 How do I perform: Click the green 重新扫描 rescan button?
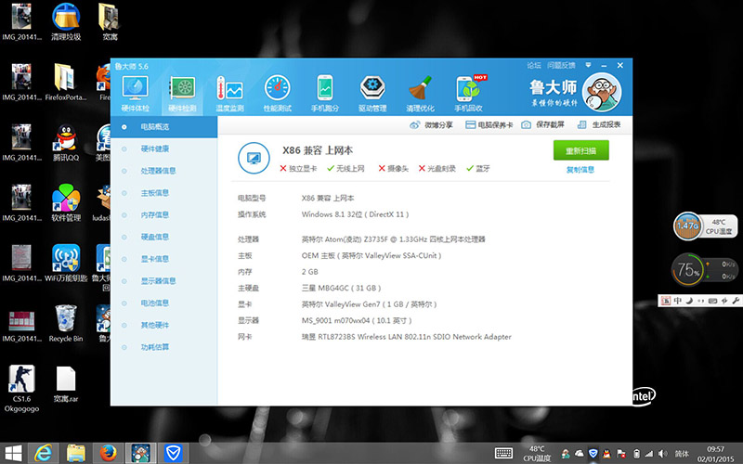pos(580,151)
